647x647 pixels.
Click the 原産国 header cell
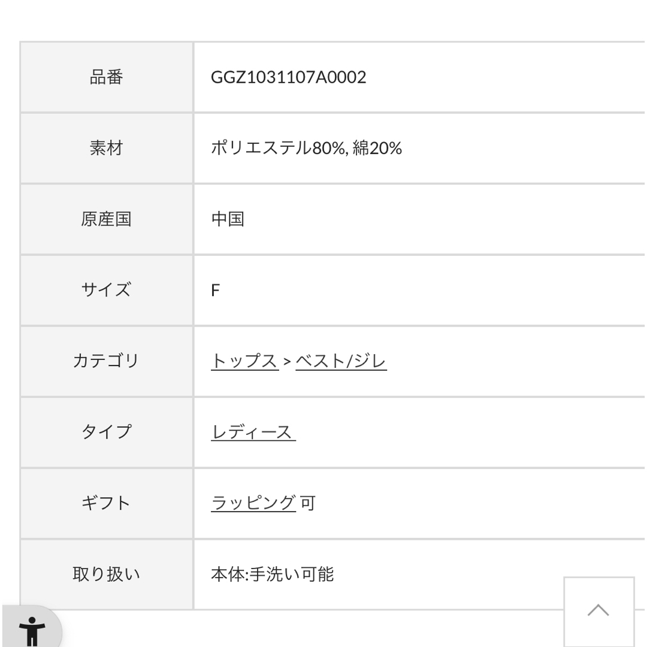[107, 219]
